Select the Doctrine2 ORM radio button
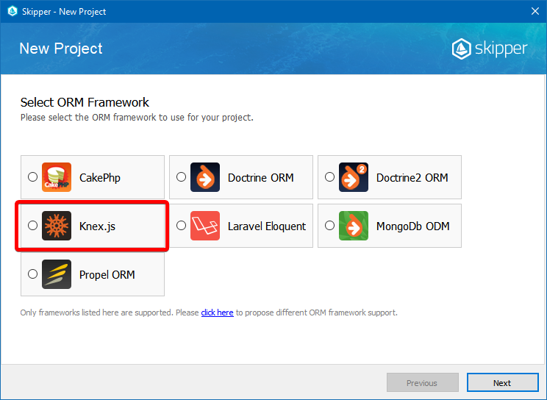The image size is (547, 400). (329, 177)
